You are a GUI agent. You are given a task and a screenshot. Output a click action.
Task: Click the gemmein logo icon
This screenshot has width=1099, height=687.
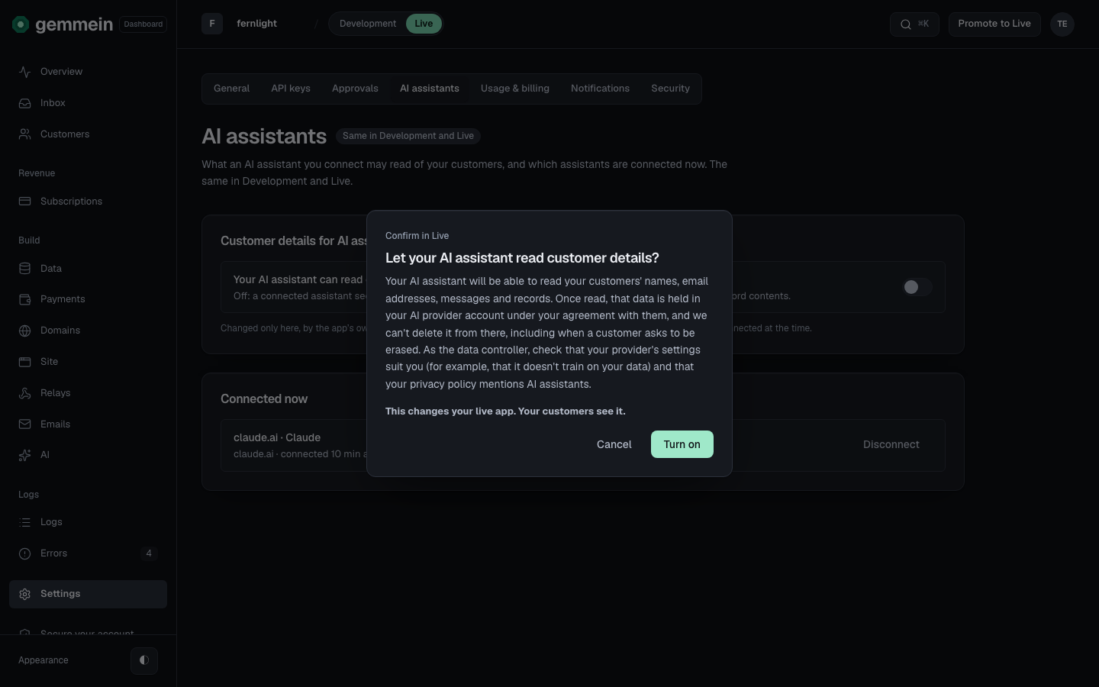[21, 24]
